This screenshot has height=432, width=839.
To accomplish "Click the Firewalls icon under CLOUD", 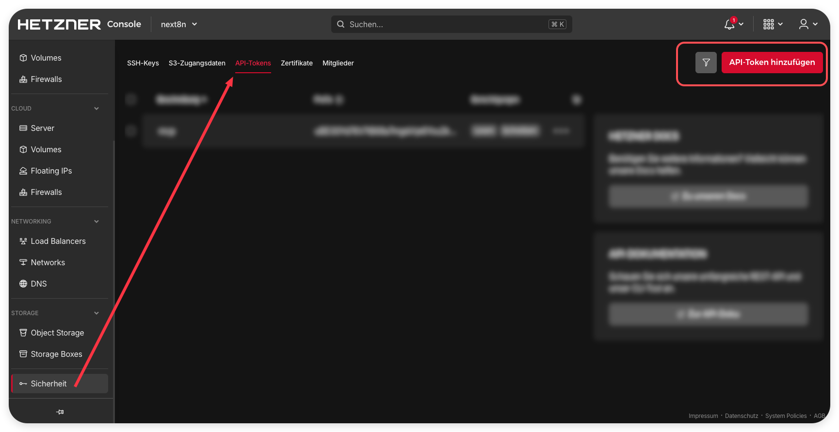I will click(23, 192).
